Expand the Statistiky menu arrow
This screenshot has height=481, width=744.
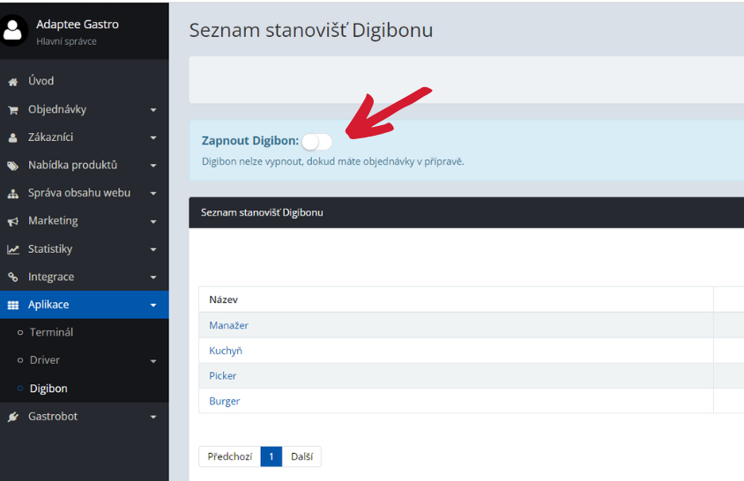tap(153, 249)
